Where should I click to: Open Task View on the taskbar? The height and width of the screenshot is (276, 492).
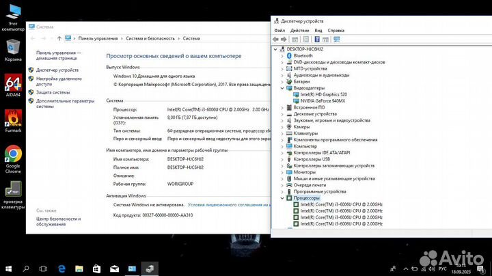(43, 268)
